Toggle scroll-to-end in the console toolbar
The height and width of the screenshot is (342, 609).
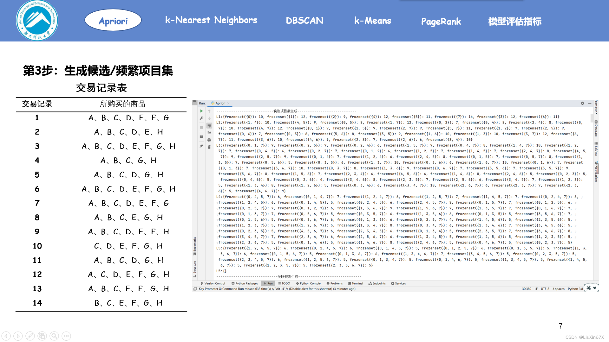click(209, 132)
